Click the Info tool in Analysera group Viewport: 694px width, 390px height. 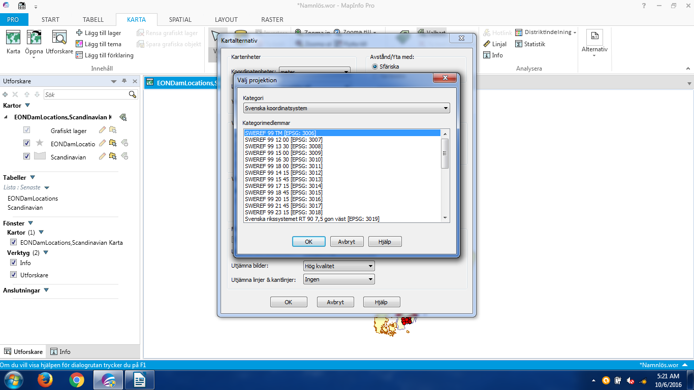click(493, 55)
